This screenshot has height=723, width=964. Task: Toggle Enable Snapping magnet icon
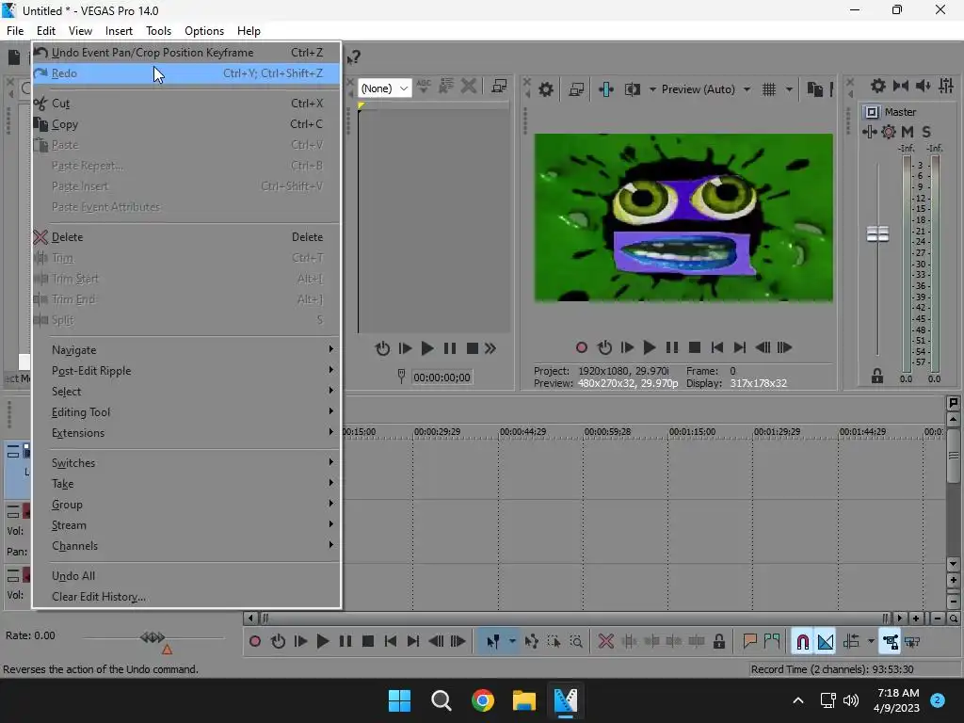(802, 642)
